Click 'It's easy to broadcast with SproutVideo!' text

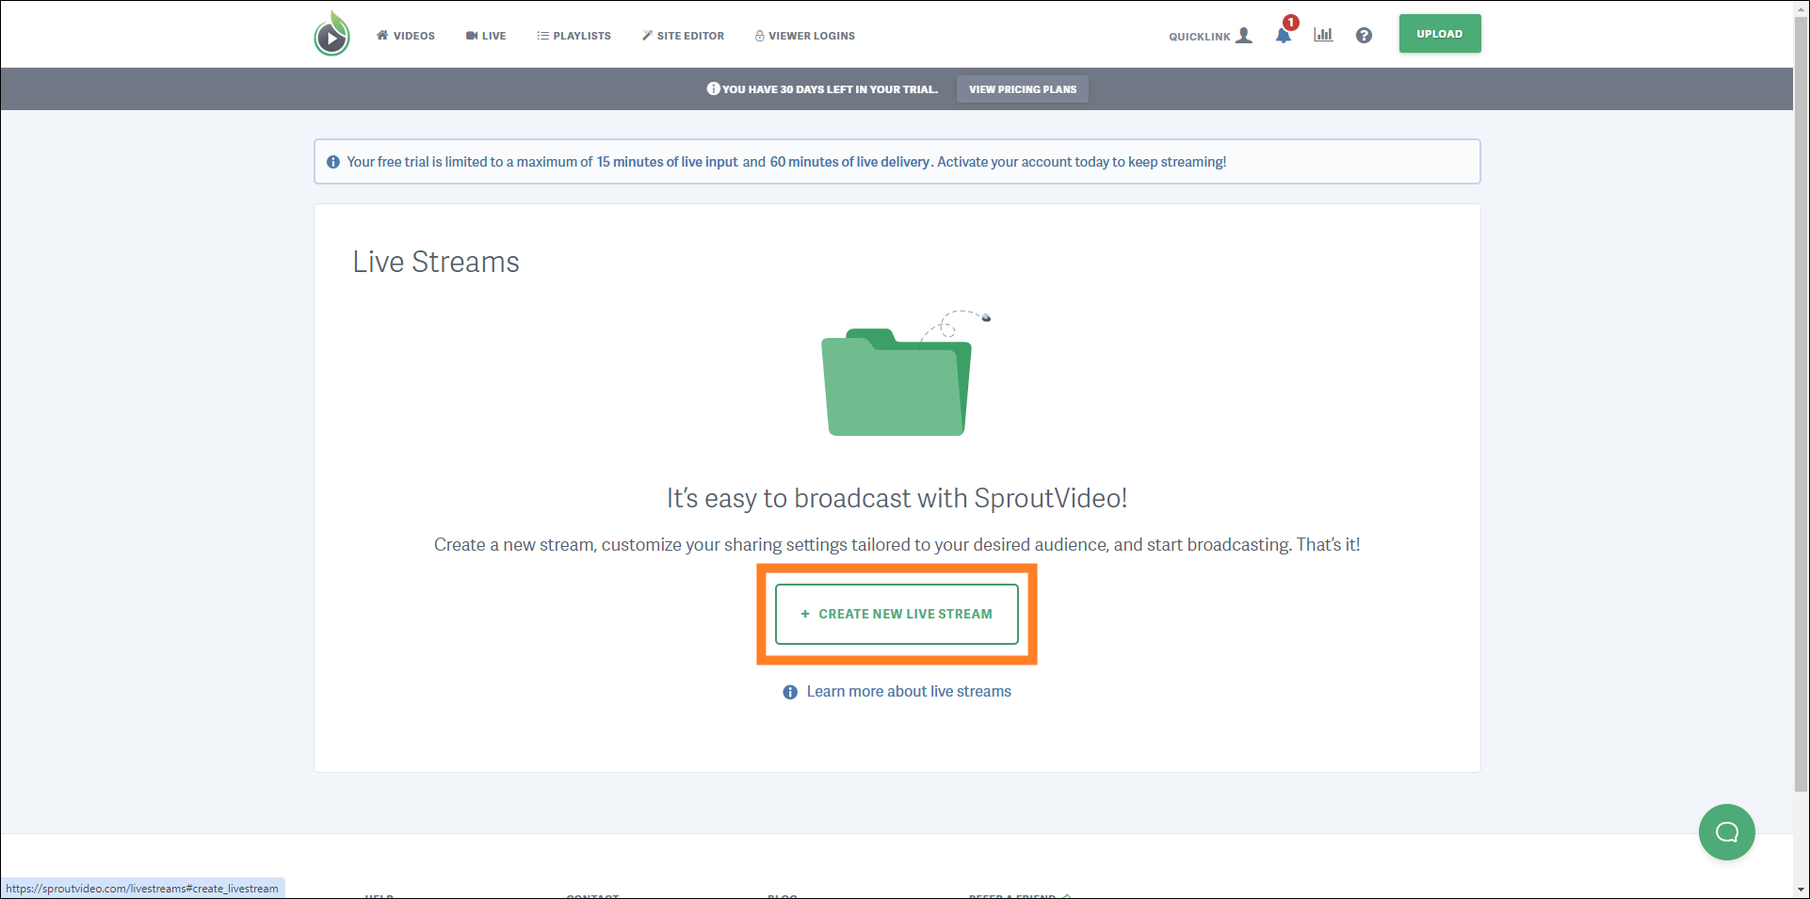click(897, 498)
